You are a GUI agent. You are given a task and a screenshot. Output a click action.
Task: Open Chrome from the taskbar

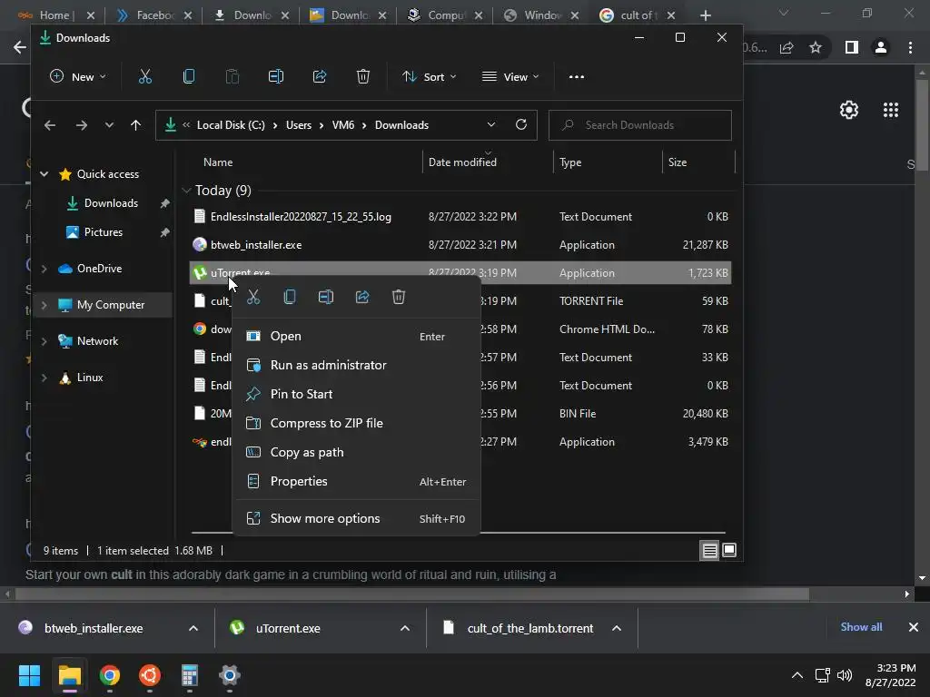[110, 675]
